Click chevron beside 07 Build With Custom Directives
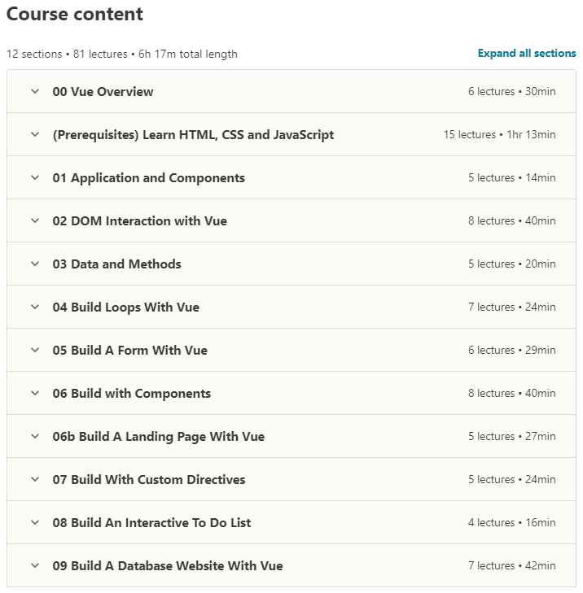The width and height of the screenshot is (583, 593). point(35,480)
